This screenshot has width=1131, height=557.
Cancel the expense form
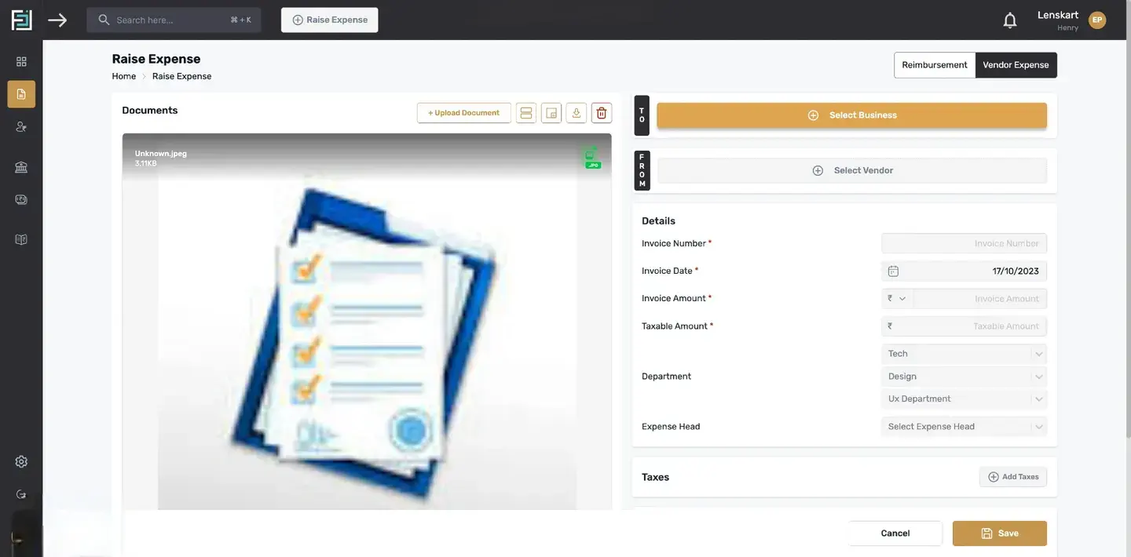point(895,533)
